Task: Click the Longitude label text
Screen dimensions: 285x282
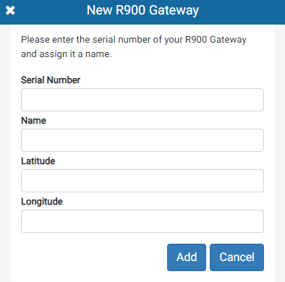Action: pos(42,202)
